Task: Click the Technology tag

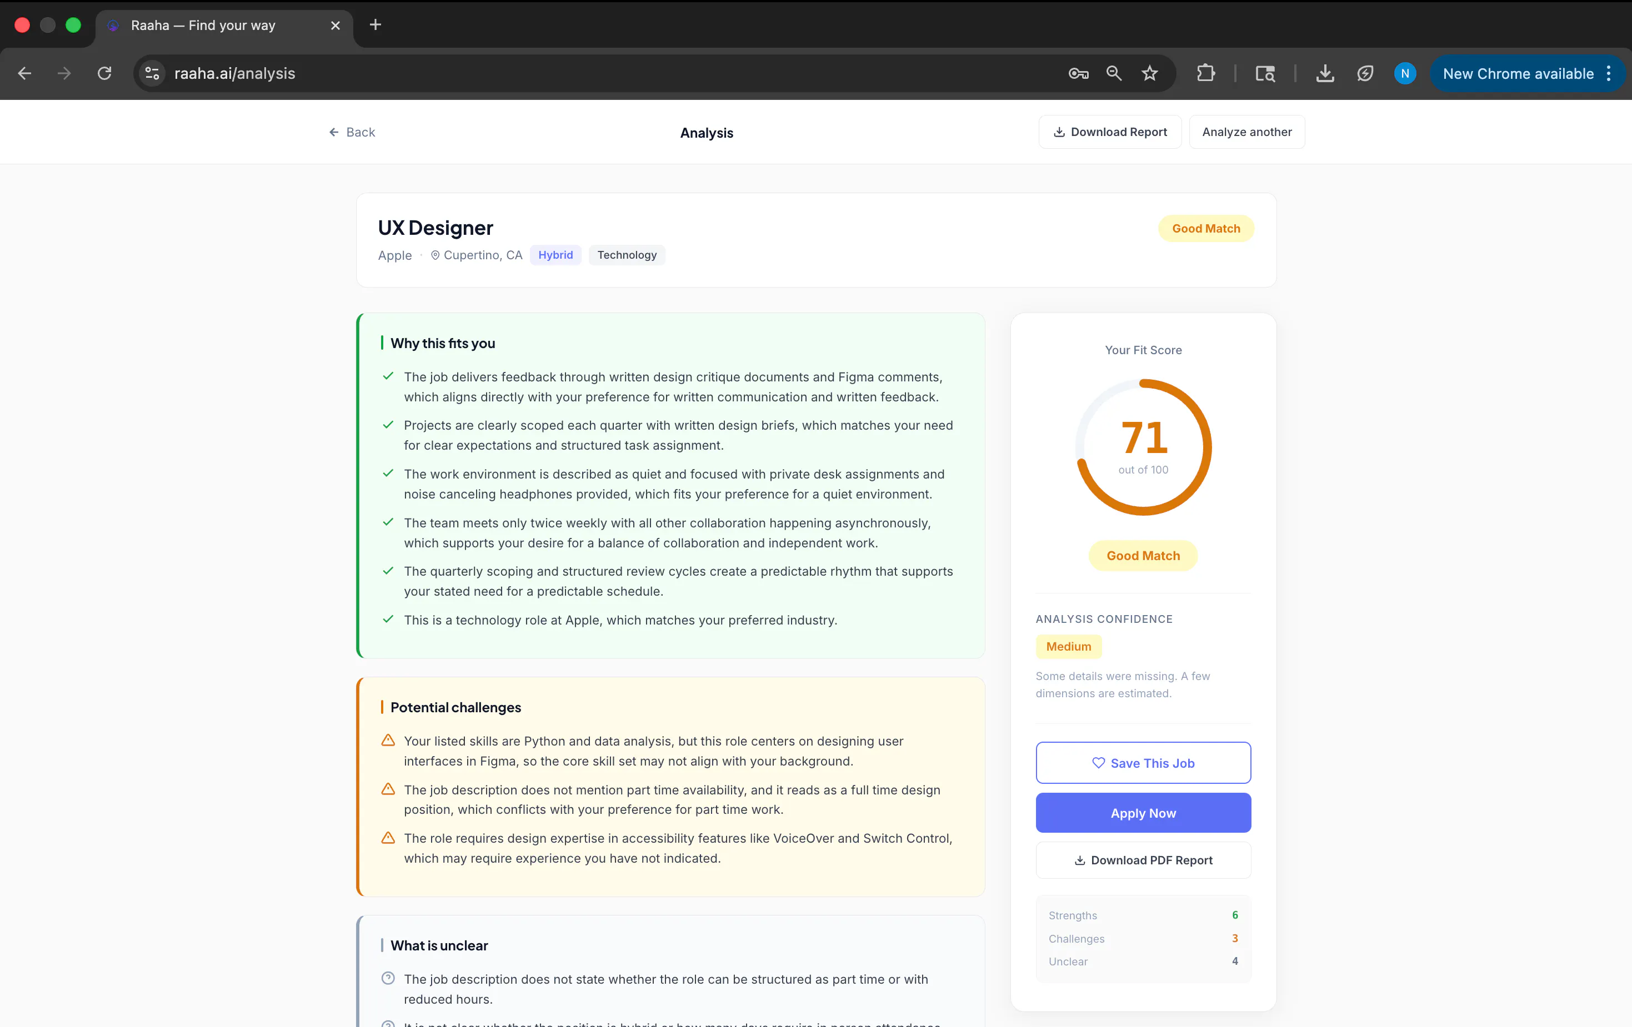Action: [x=627, y=255]
